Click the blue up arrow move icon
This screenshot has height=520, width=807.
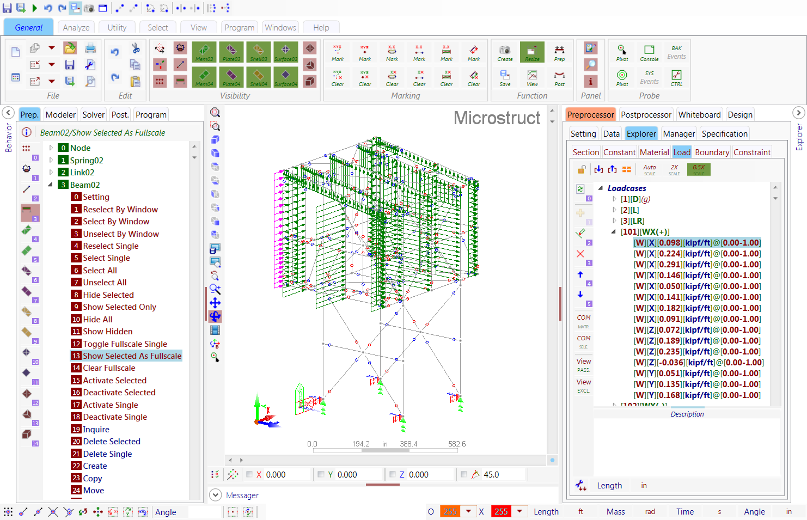click(x=580, y=274)
